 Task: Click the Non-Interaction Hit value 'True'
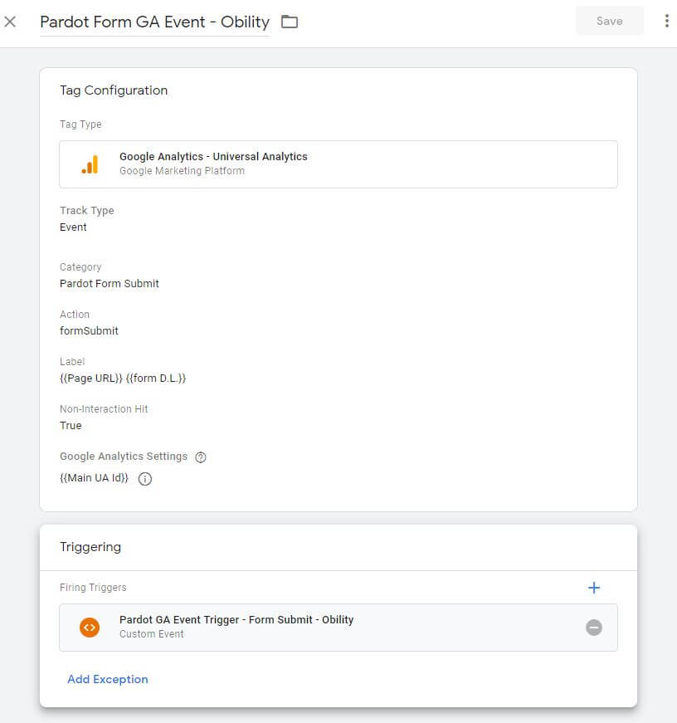[71, 425]
